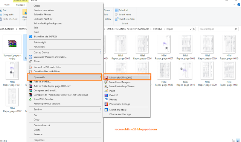The width and height of the screenshot is (241, 142).
Task: Select the ilovepdf_pages-to-jpg archive file
Action: pyautogui.click(x=12, y=47)
